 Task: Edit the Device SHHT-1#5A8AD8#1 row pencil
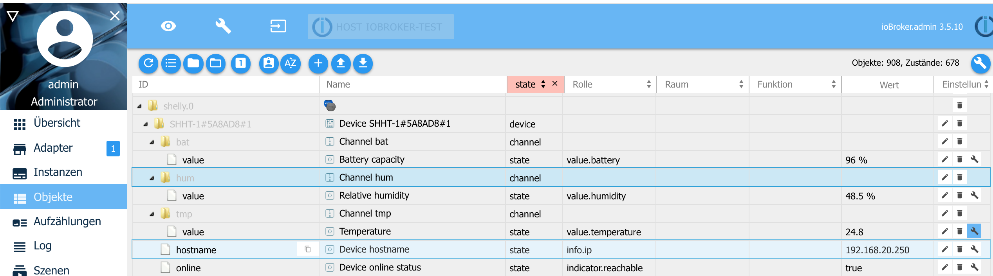point(945,124)
